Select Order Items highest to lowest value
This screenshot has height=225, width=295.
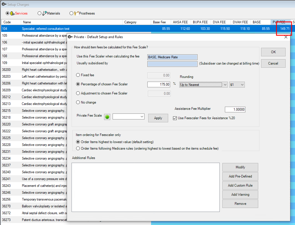[78, 142]
